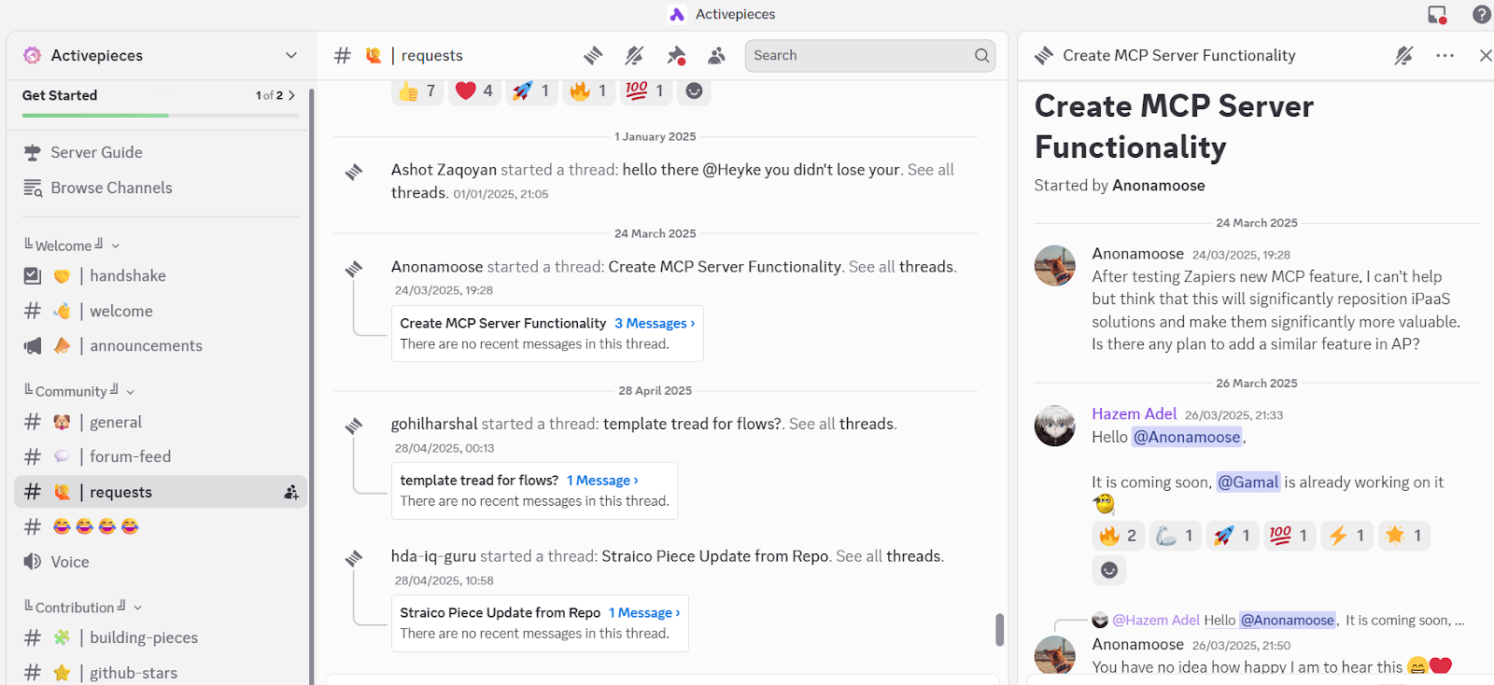Toggle the red heart reaction with 4
Screen dimensions: 1494x685
tap(475, 91)
